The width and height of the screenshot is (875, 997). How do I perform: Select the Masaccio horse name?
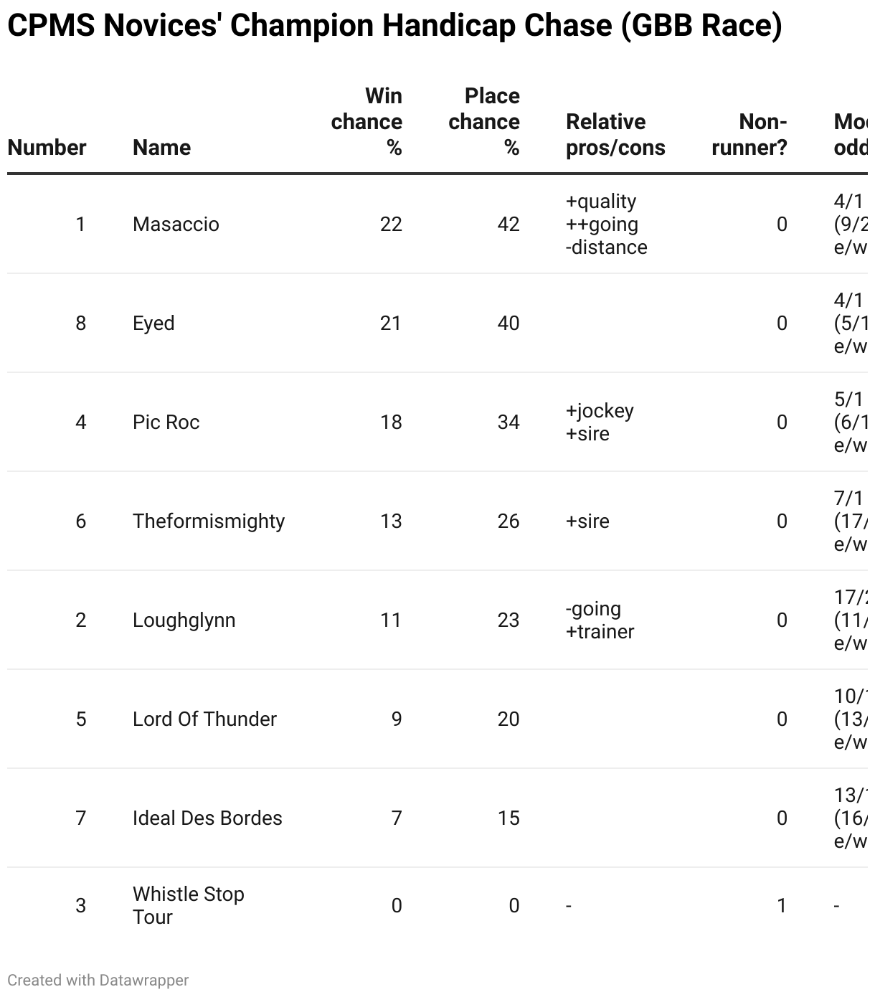[x=176, y=225]
